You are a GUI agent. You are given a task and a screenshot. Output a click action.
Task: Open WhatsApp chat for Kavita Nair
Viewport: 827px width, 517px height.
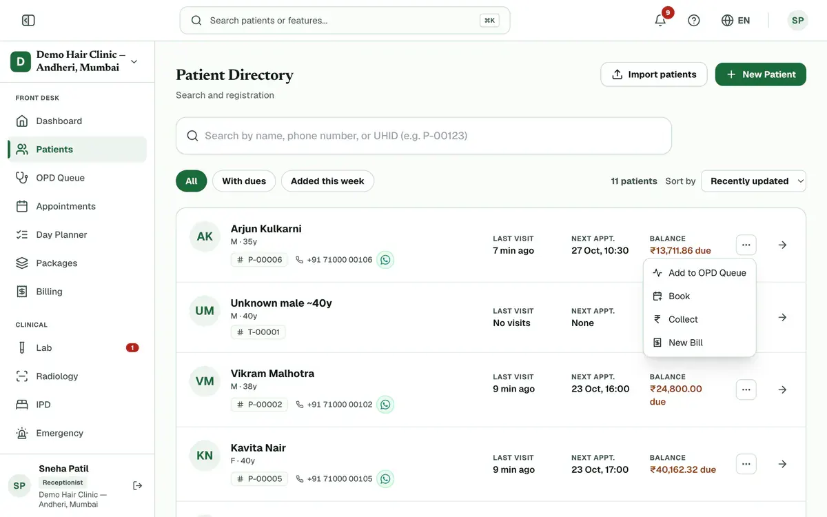385,478
